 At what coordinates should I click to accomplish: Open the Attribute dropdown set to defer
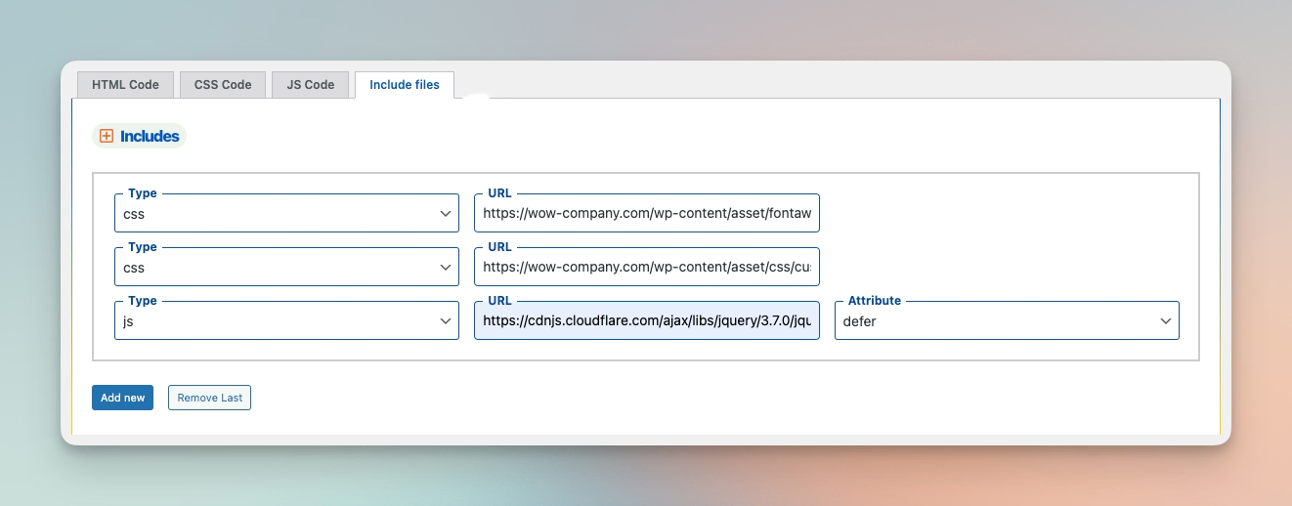tap(1007, 320)
